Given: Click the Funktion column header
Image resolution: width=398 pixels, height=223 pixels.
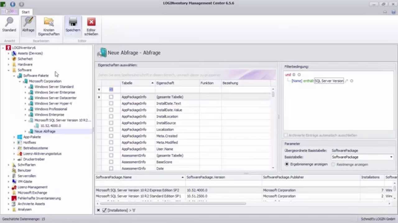Looking at the screenshot, I should [210, 83].
